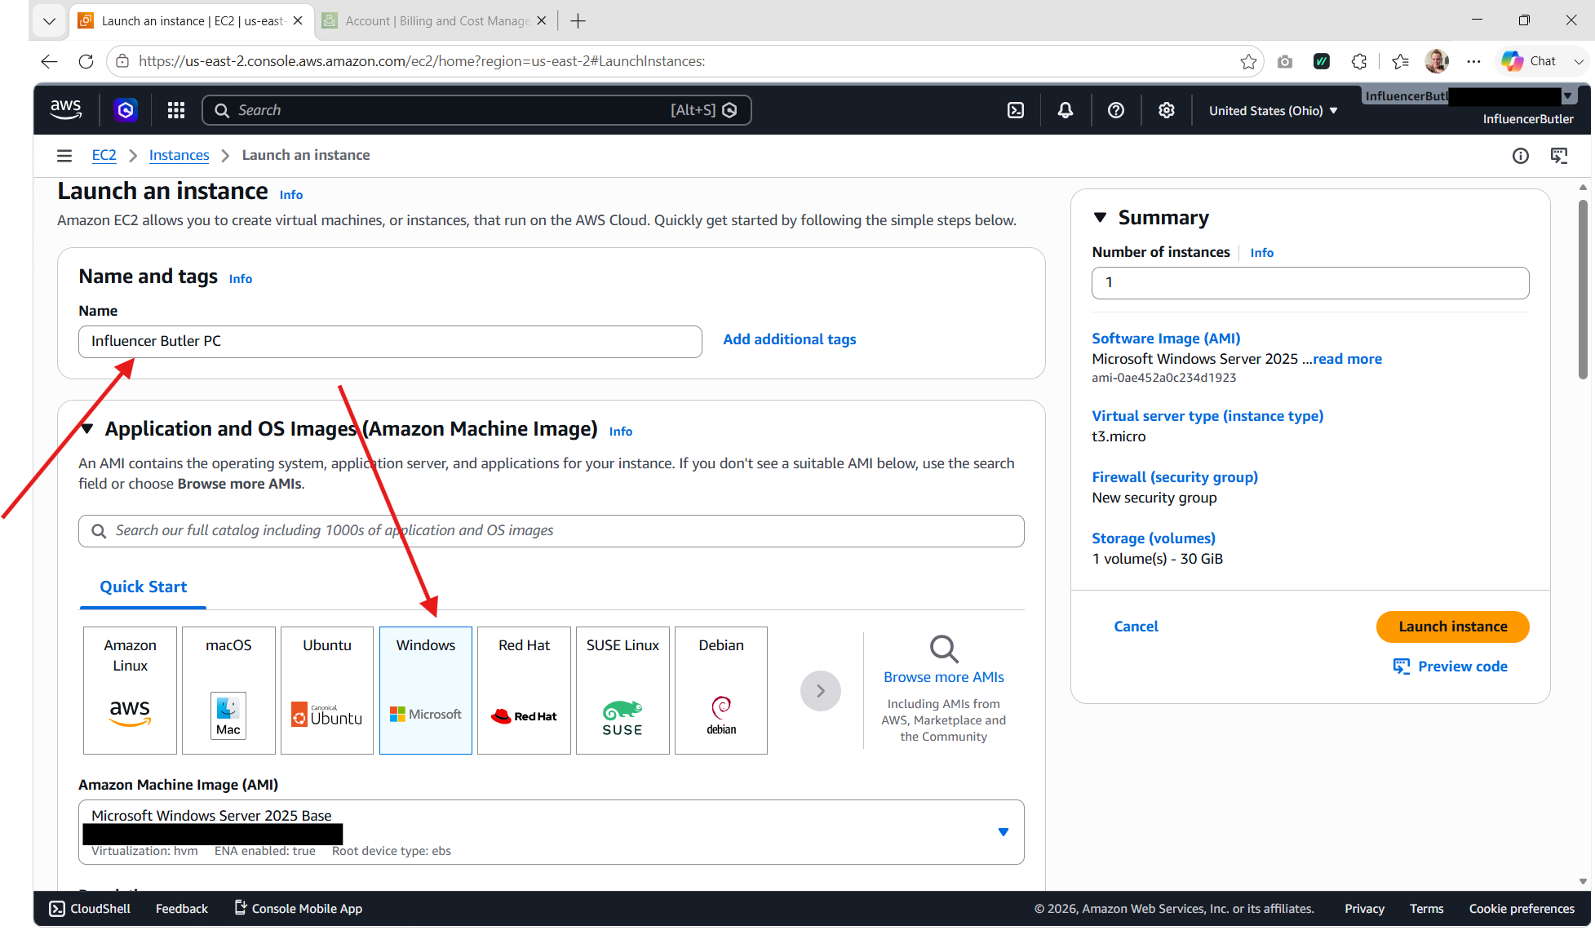
Task: Open Browse more AMIs
Action: [944, 677]
